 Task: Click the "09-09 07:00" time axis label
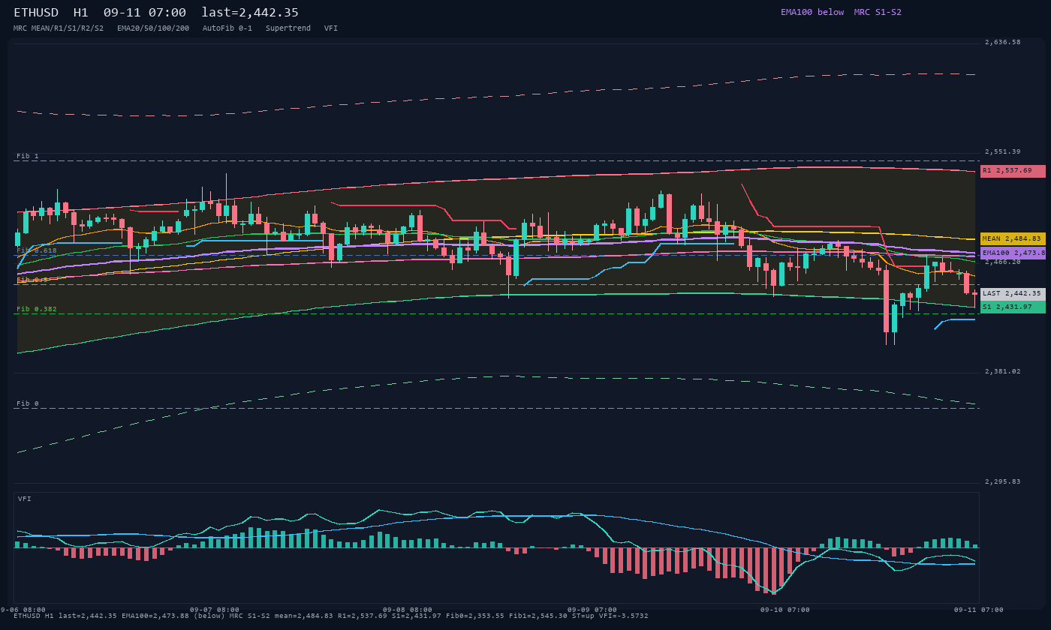[x=592, y=610]
